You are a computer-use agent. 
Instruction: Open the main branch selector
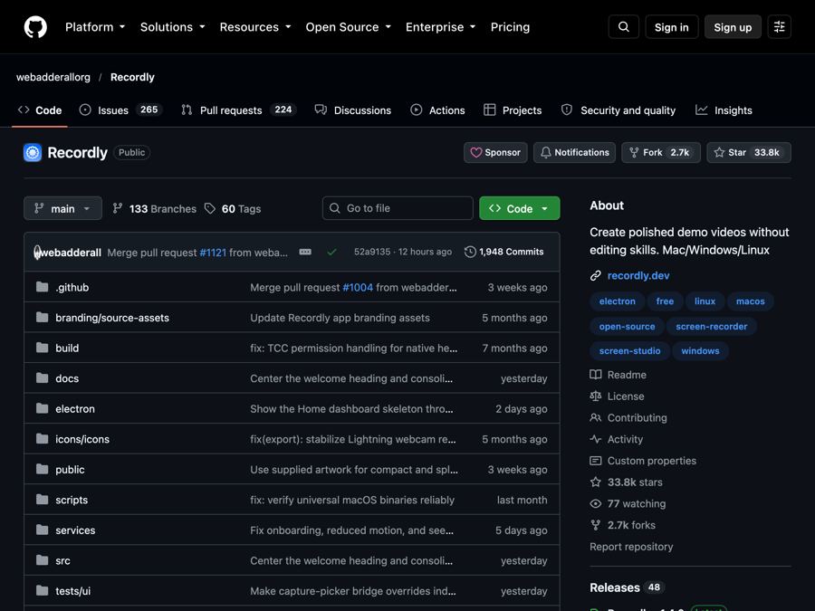[x=62, y=208]
